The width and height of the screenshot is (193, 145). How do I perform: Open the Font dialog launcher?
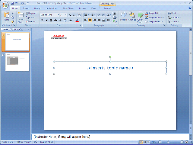pyautogui.click(x=81, y=25)
